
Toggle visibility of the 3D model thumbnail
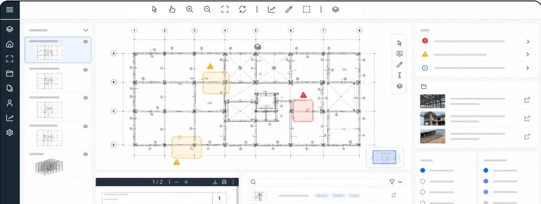point(86,154)
